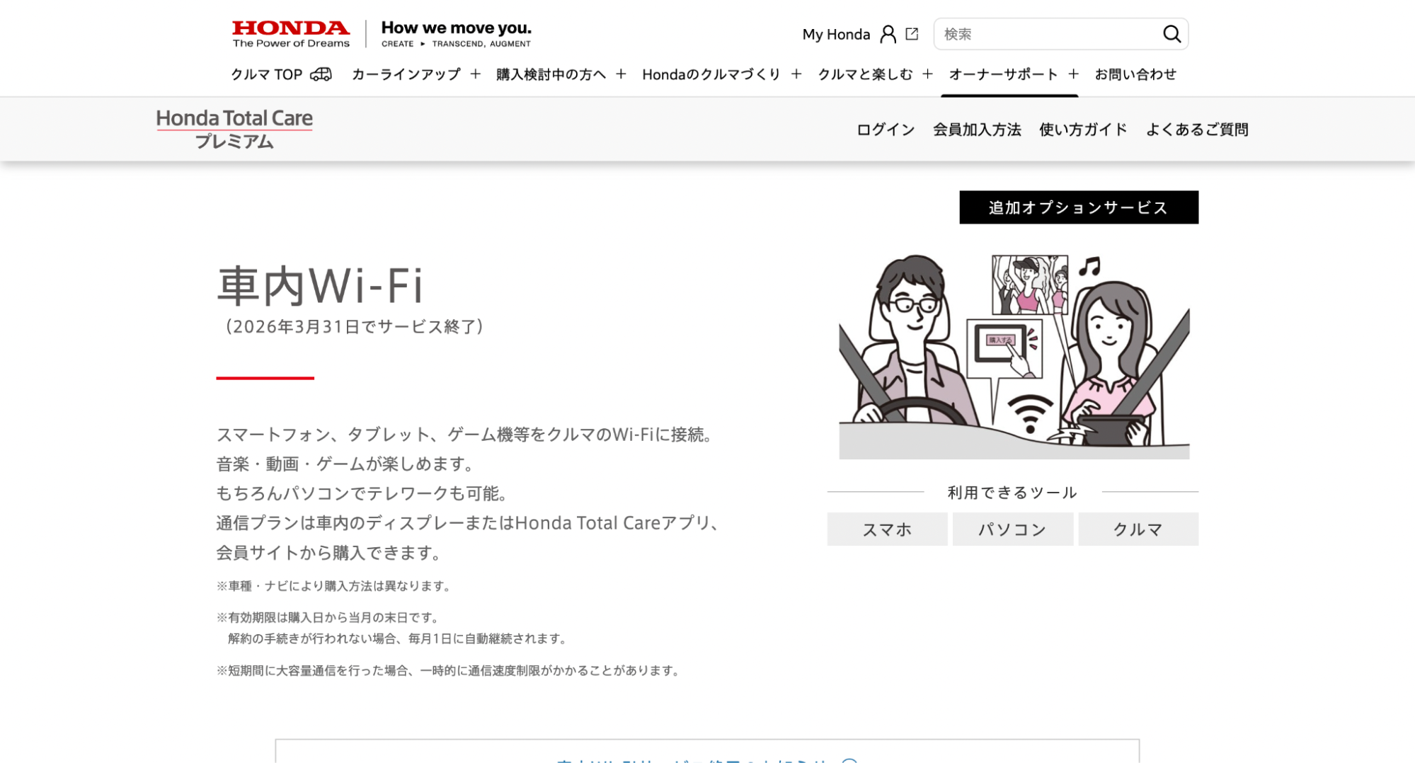Click the 追加オプションサービス button
Screen dimensions: 1415x763
click(x=1077, y=207)
